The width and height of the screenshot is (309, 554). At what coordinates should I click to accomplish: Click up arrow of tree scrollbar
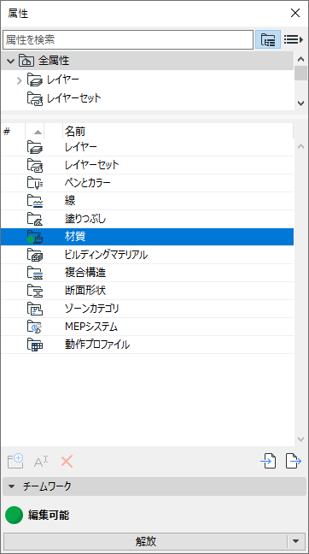coord(300,59)
